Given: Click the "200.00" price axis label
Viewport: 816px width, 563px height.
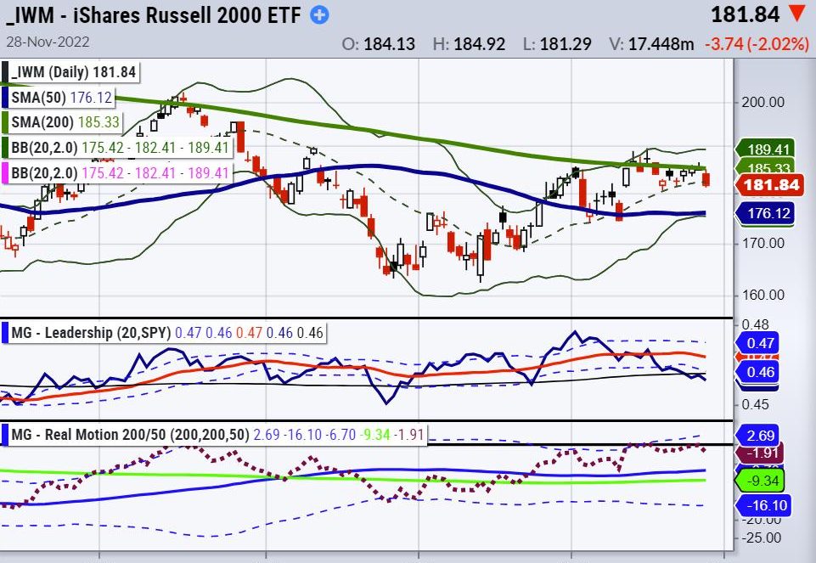Looking at the screenshot, I should [763, 102].
